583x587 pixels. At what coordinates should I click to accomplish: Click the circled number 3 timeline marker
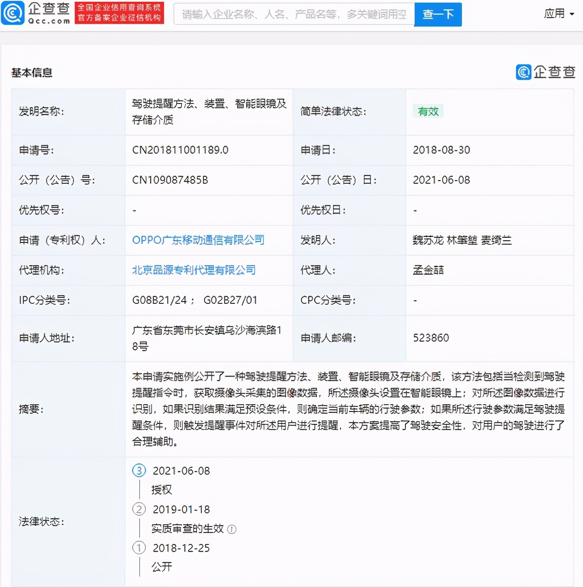139,470
